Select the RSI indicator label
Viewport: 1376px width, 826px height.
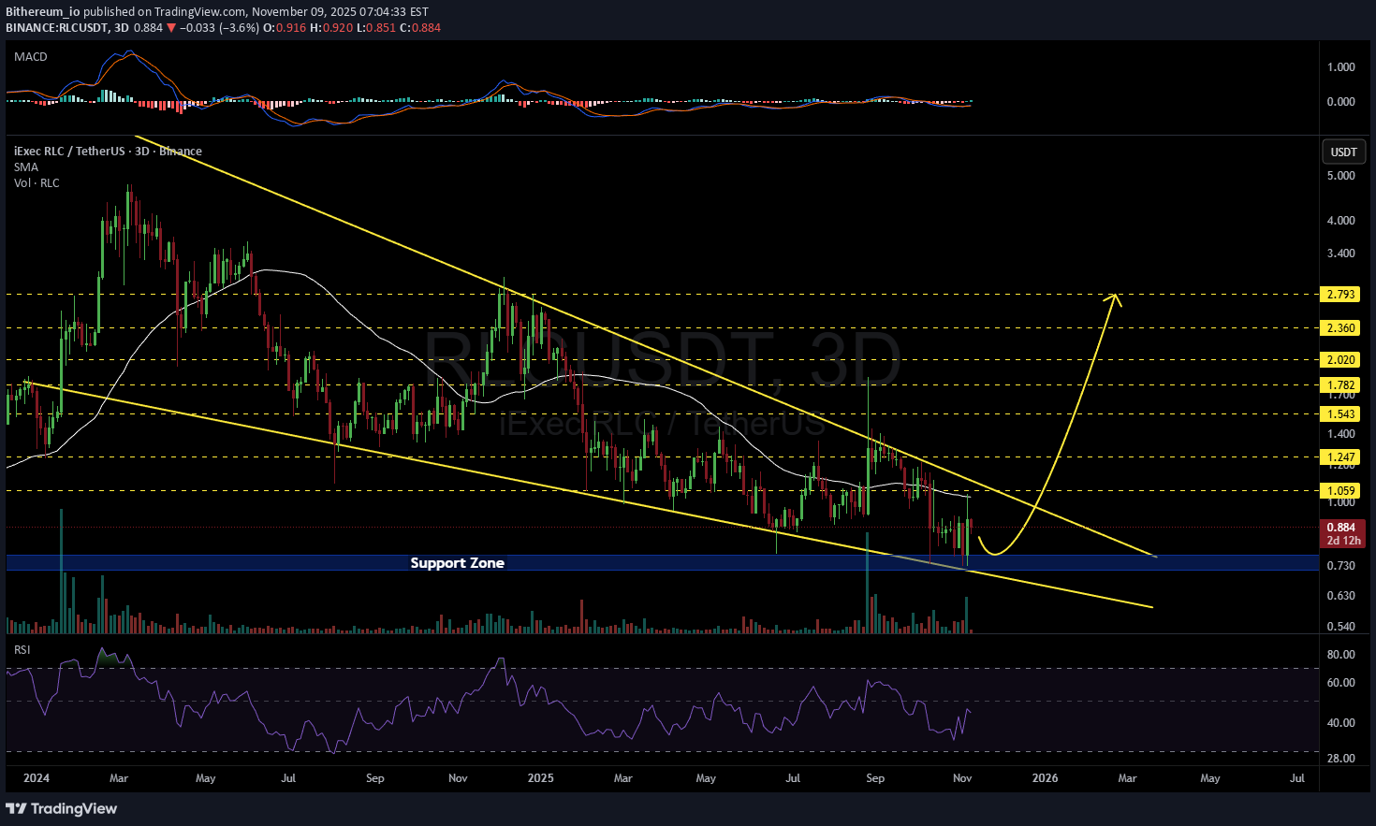[22, 649]
